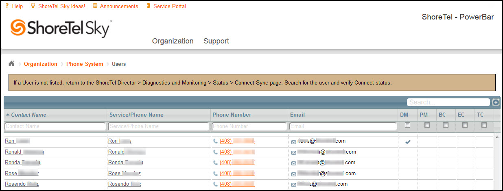Go to Organization breadcrumb
The height and width of the screenshot is (191, 503).
tap(41, 64)
